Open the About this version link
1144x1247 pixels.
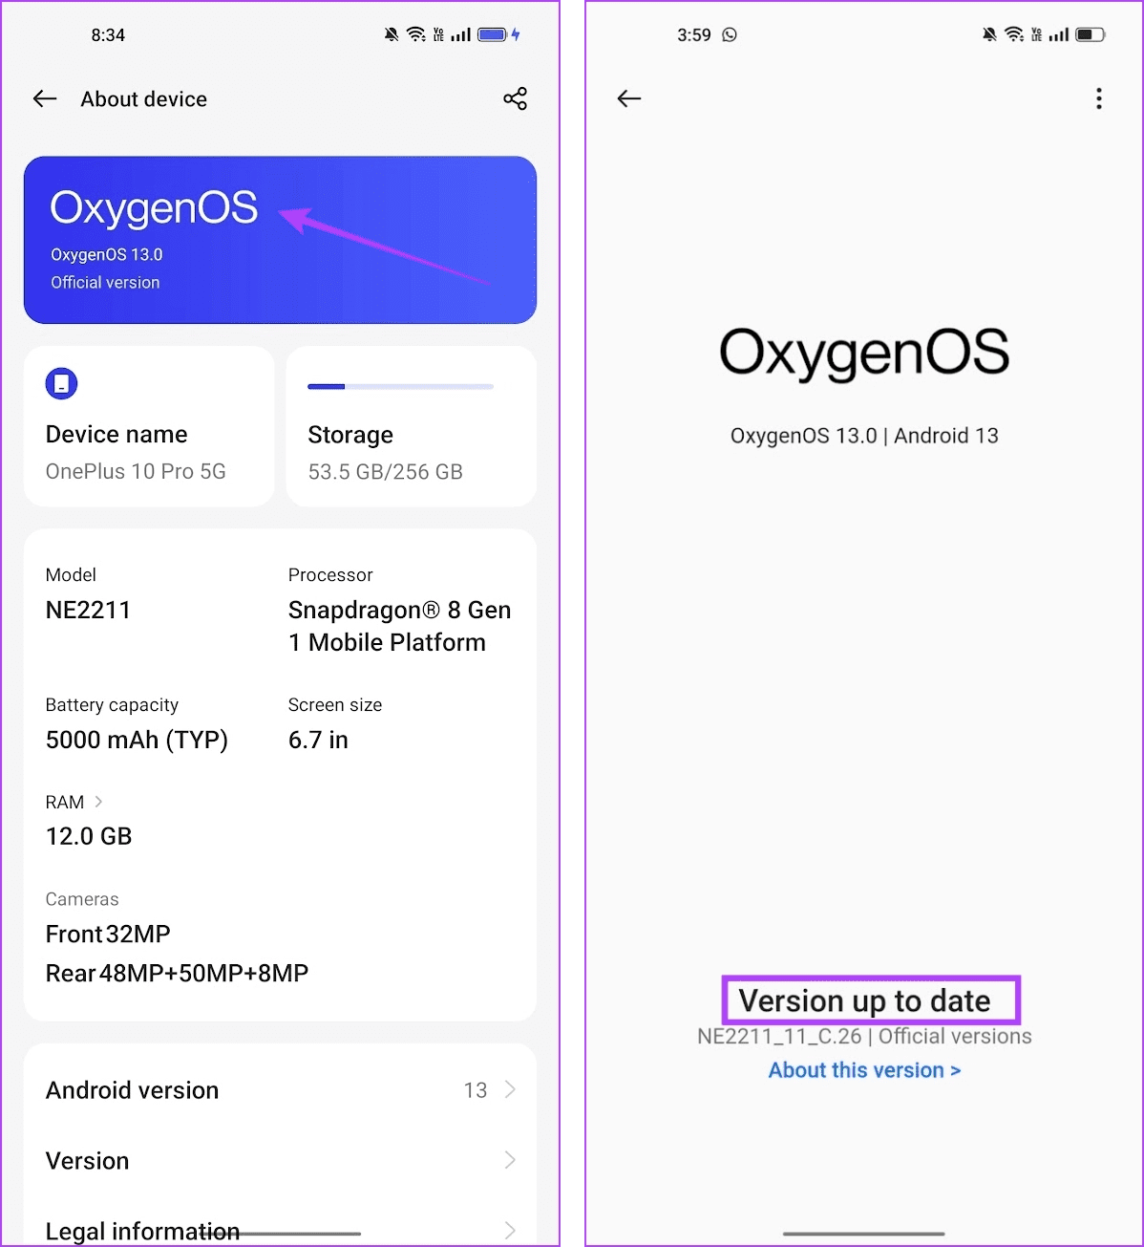[864, 1070]
